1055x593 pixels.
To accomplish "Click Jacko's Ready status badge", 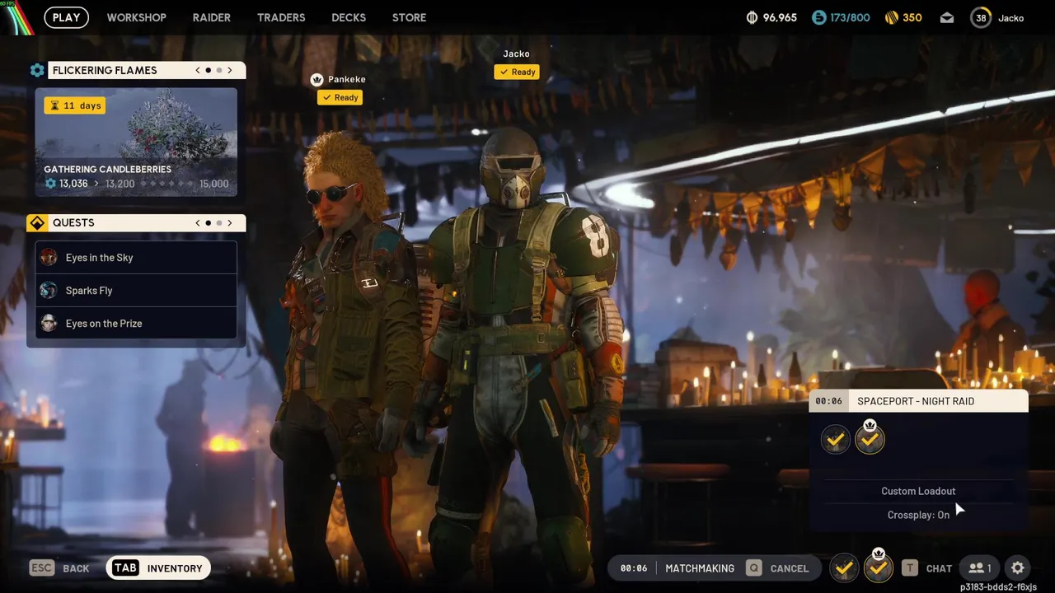I will click(x=517, y=72).
